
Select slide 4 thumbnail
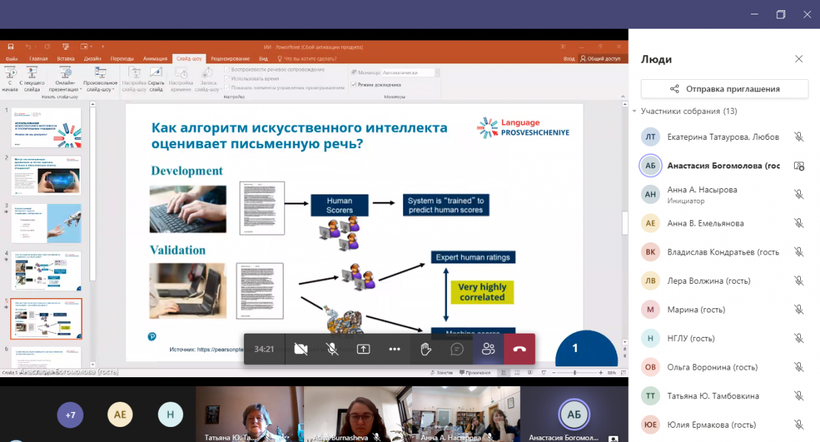click(45, 271)
